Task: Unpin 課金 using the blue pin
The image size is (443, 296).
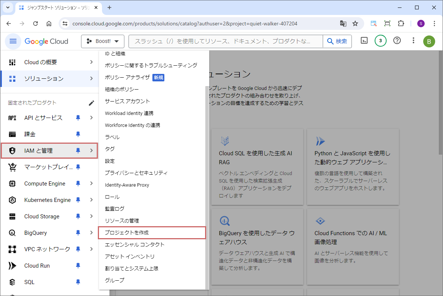Action: point(78,134)
